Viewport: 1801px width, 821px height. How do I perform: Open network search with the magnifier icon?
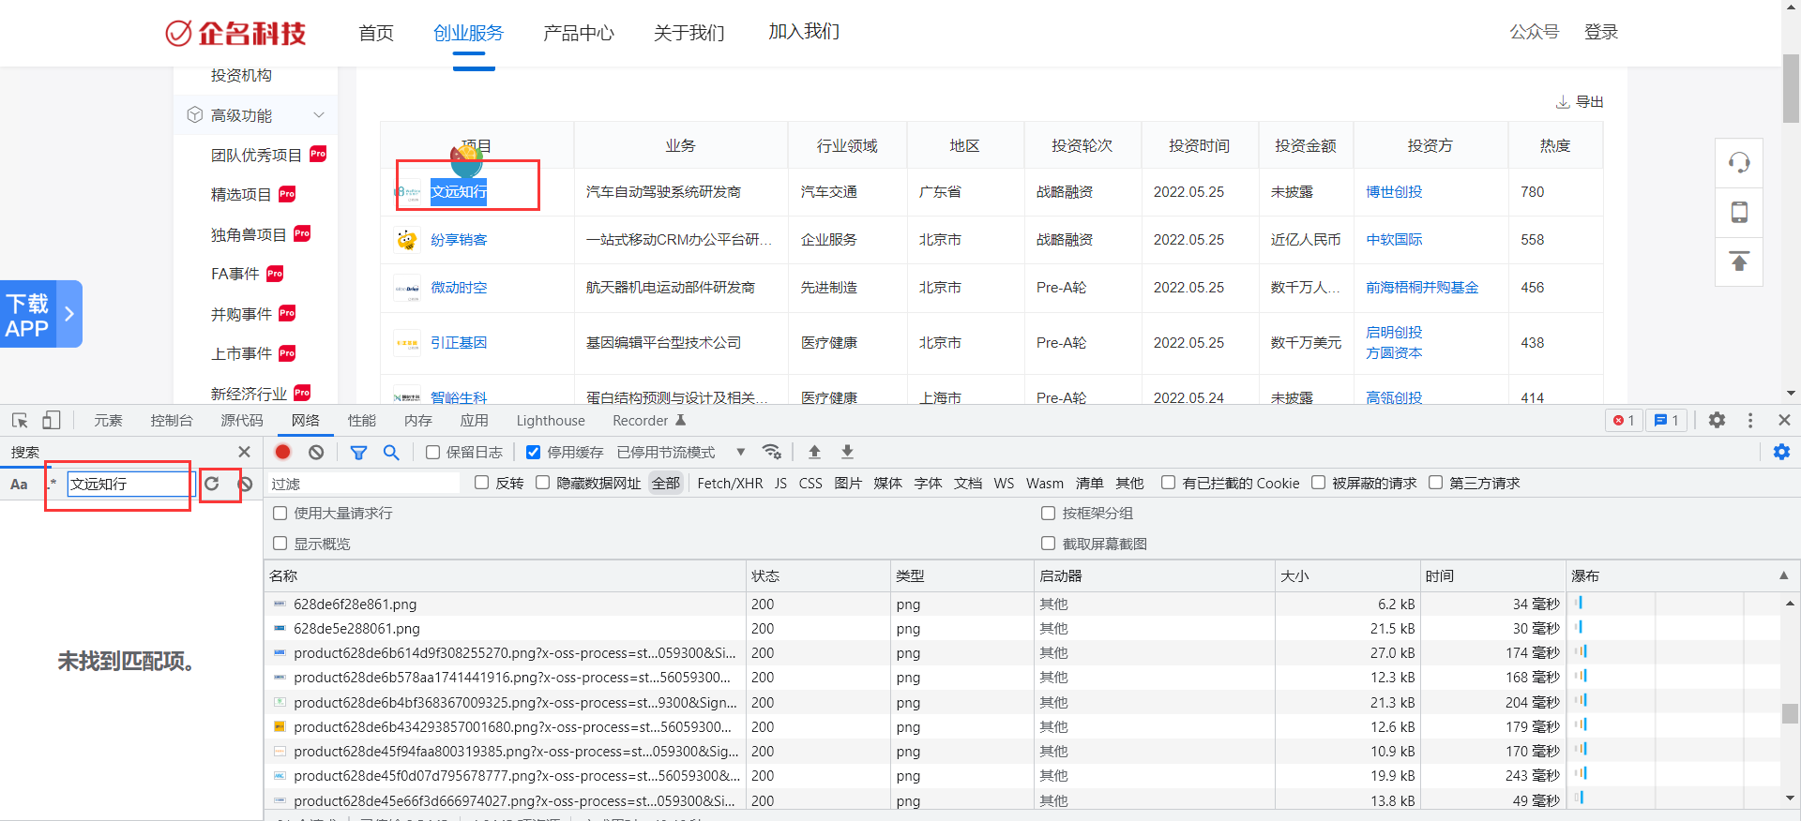(391, 453)
